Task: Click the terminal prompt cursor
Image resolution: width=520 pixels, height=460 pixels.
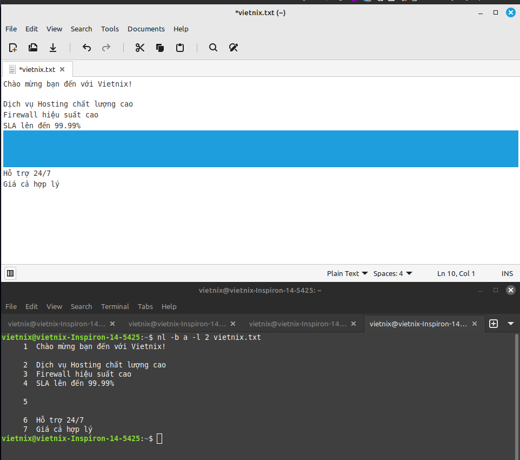Action: tap(159, 439)
